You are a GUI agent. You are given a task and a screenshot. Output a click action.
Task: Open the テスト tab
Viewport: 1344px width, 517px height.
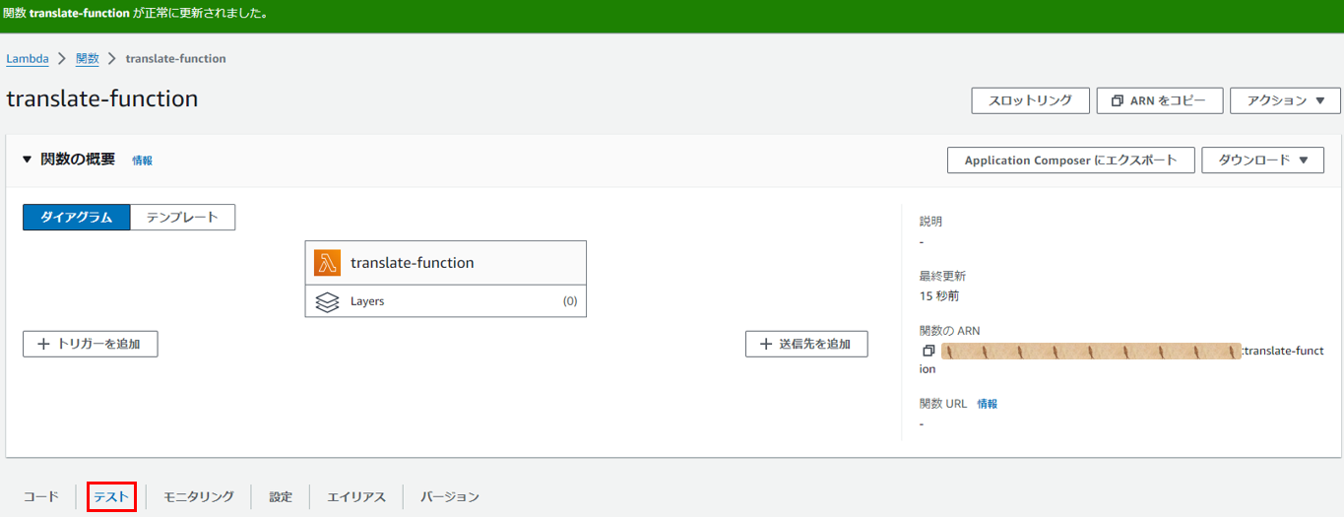(110, 497)
